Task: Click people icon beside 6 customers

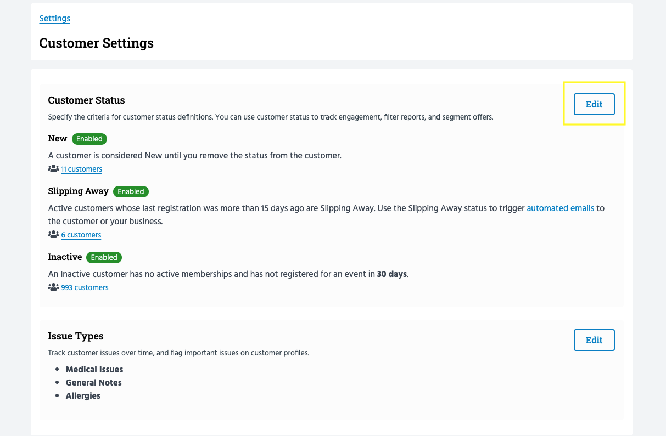Action: [53, 235]
